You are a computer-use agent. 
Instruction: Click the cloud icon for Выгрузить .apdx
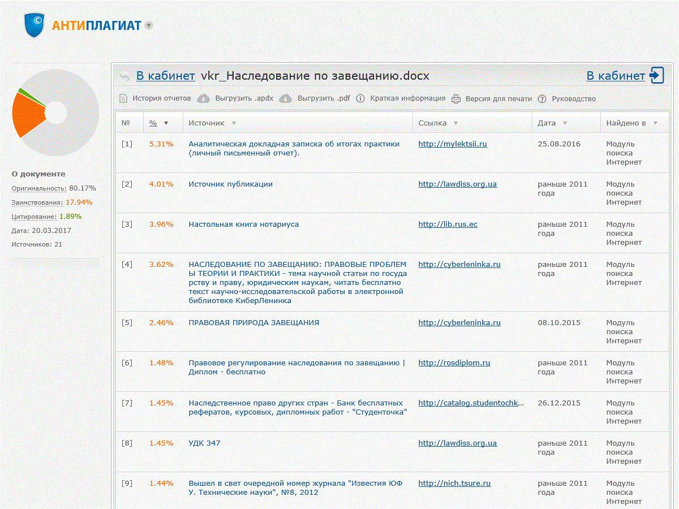(203, 98)
